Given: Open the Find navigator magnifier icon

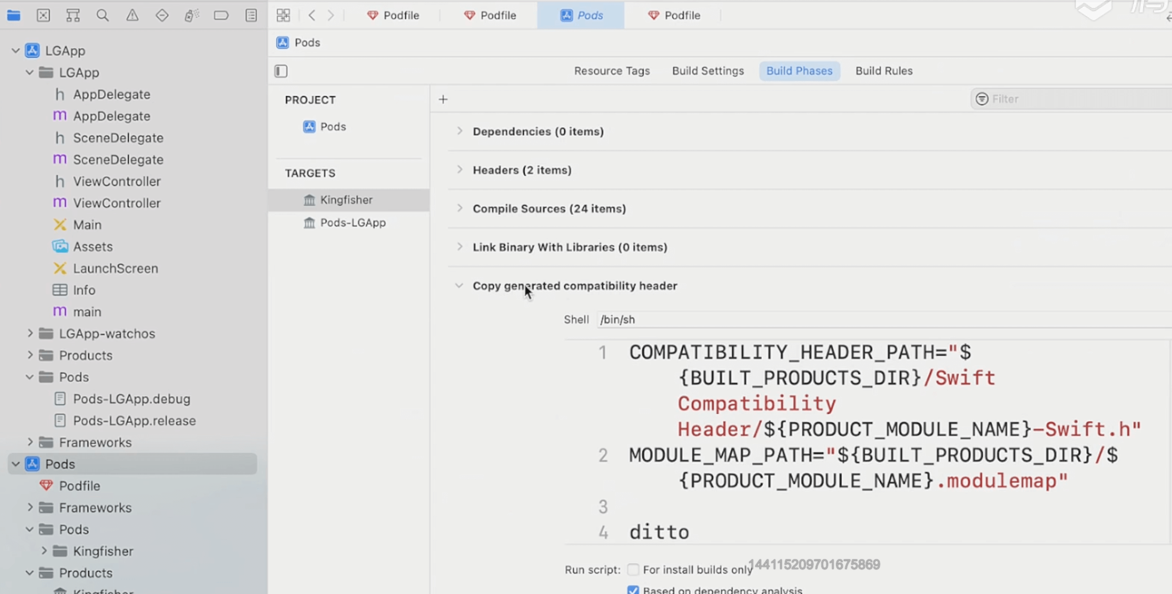Looking at the screenshot, I should (102, 16).
